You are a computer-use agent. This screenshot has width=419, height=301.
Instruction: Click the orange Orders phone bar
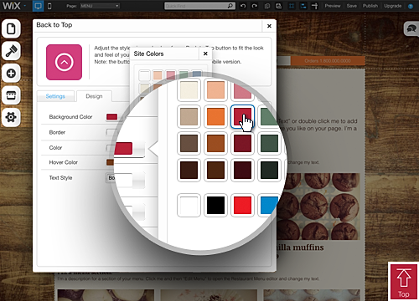coord(328,61)
